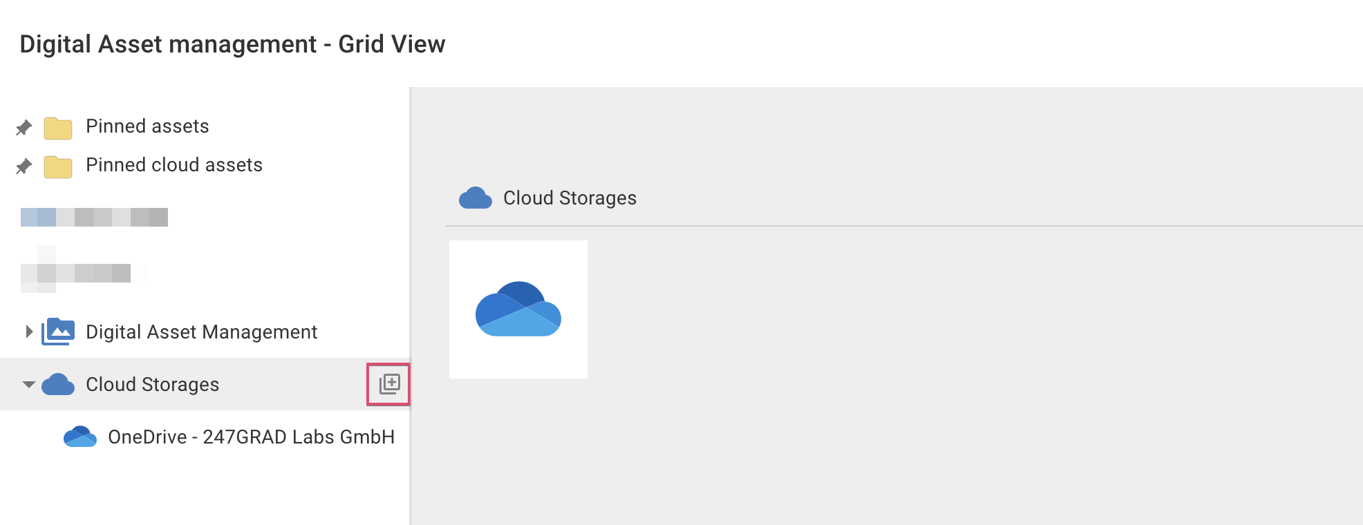The height and width of the screenshot is (525, 1363).
Task: Open the Digital Asset Management label
Action: click(201, 332)
